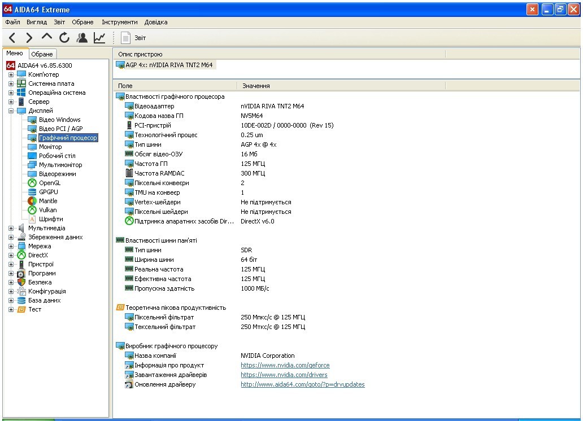Viewport: 583px width, 421px height.
Task: Expand the Мультимедіа tree node
Action: (11, 228)
